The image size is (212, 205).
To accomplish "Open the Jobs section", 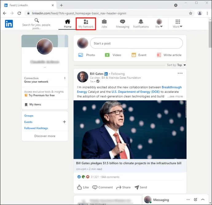I will pyautogui.click(x=104, y=24).
